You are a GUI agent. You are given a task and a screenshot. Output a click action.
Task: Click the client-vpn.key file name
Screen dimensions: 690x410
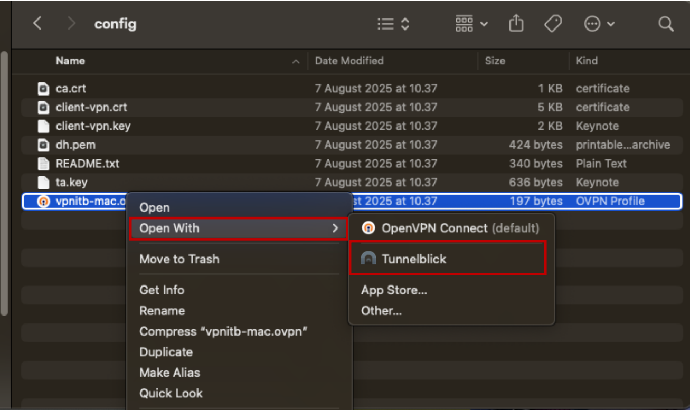pos(93,126)
